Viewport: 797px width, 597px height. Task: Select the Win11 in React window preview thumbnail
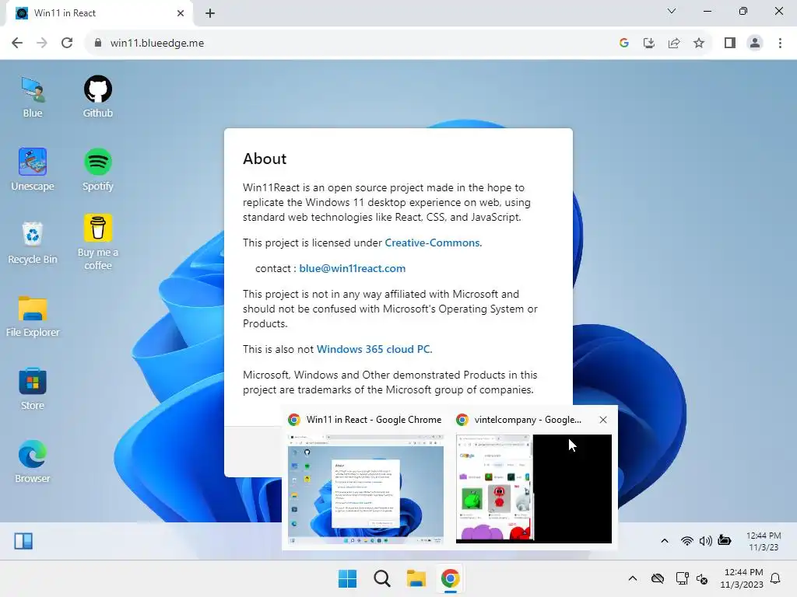pyautogui.click(x=366, y=489)
